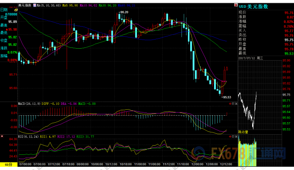Viewport: 294px width, 170px height.
Task: Maximize the MACD indicator panel
Action: pos(233,104)
